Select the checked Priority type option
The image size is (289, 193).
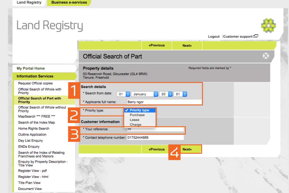coord(140,110)
